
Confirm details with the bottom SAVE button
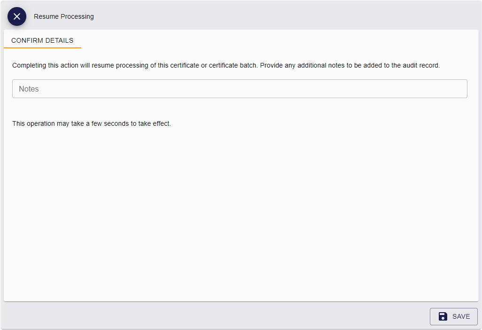454,316
